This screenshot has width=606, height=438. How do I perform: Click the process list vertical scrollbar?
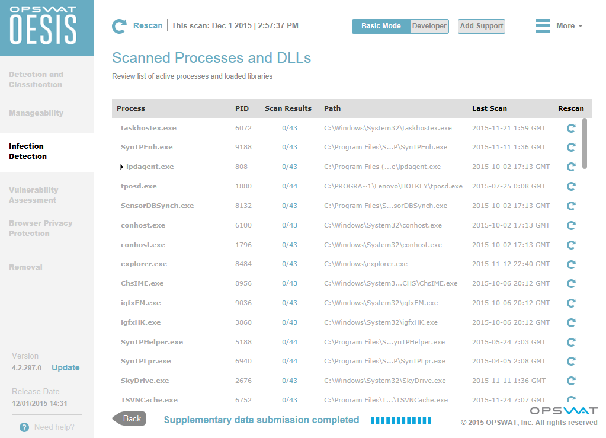tap(585, 143)
